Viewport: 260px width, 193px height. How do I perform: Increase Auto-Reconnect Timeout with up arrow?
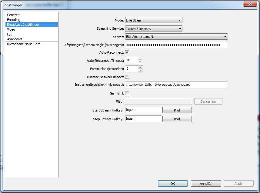pyautogui.click(x=140, y=59)
